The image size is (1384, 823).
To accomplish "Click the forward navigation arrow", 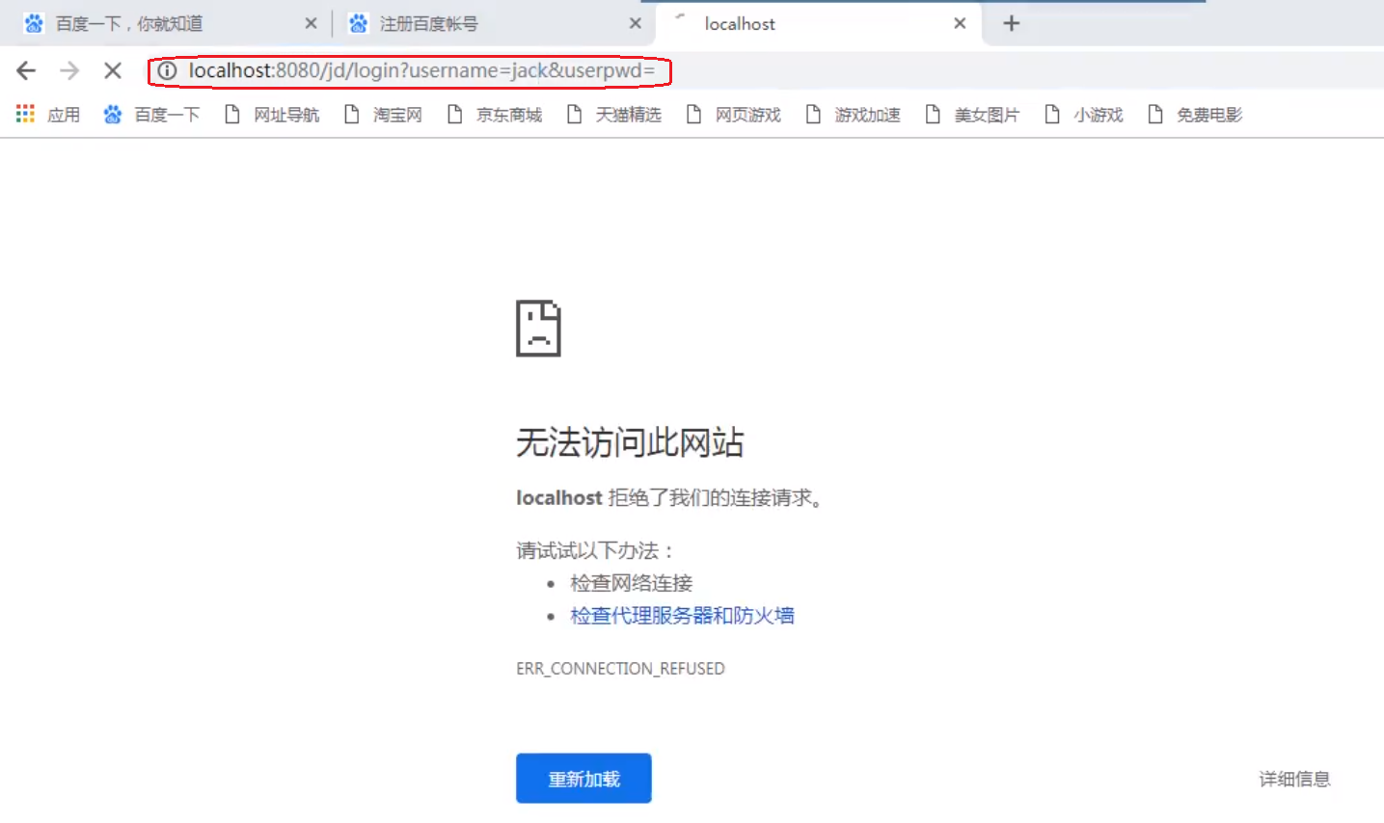I will (x=69, y=70).
